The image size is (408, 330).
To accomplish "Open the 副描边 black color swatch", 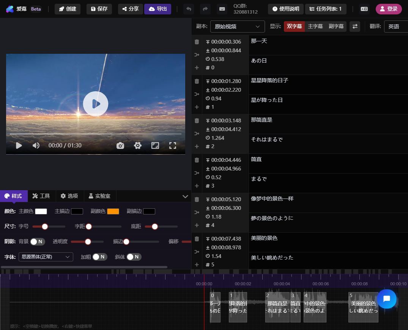I will point(149,211).
